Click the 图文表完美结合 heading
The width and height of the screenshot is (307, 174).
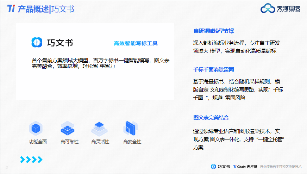tap(211, 118)
